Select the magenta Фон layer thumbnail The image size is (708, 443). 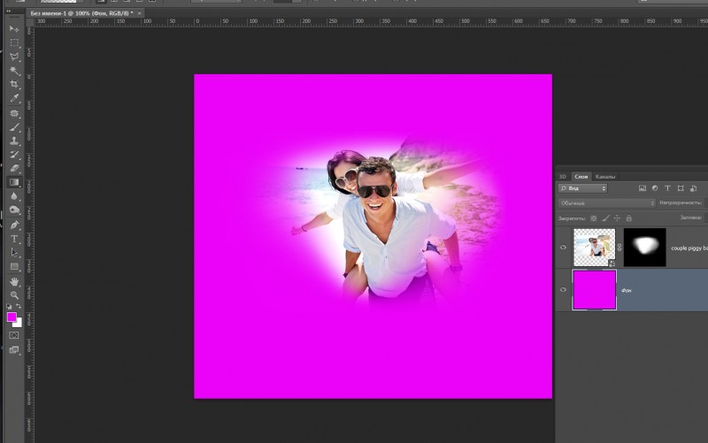pos(594,290)
